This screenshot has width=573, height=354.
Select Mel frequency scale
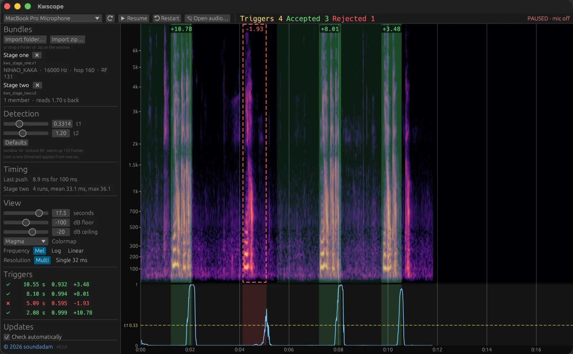[40, 251]
